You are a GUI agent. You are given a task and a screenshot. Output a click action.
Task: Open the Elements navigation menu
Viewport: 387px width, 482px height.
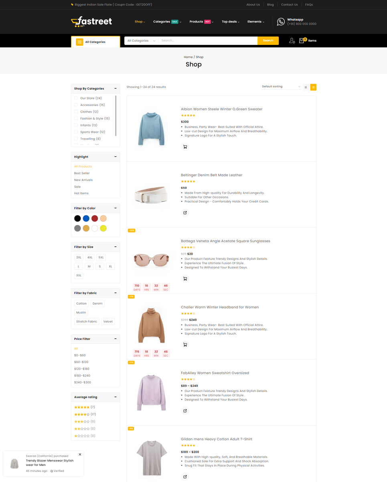click(255, 22)
